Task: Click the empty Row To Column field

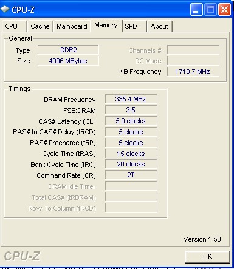Action: point(131,208)
